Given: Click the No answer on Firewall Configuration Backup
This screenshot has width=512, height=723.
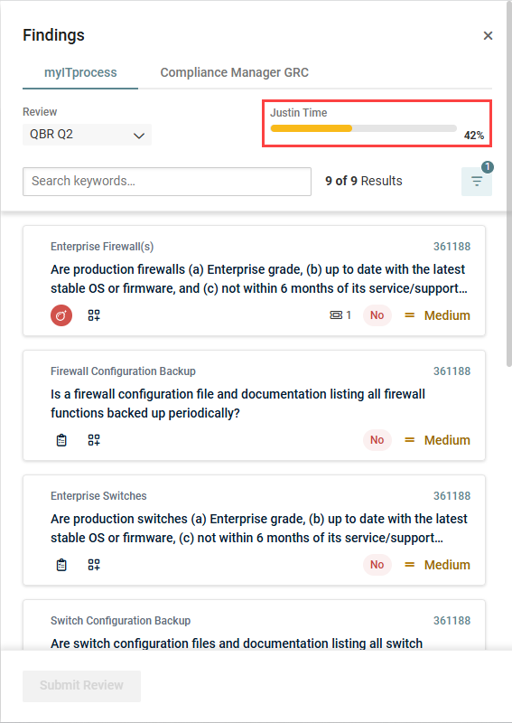Looking at the screenshot, I should (377, 440).
